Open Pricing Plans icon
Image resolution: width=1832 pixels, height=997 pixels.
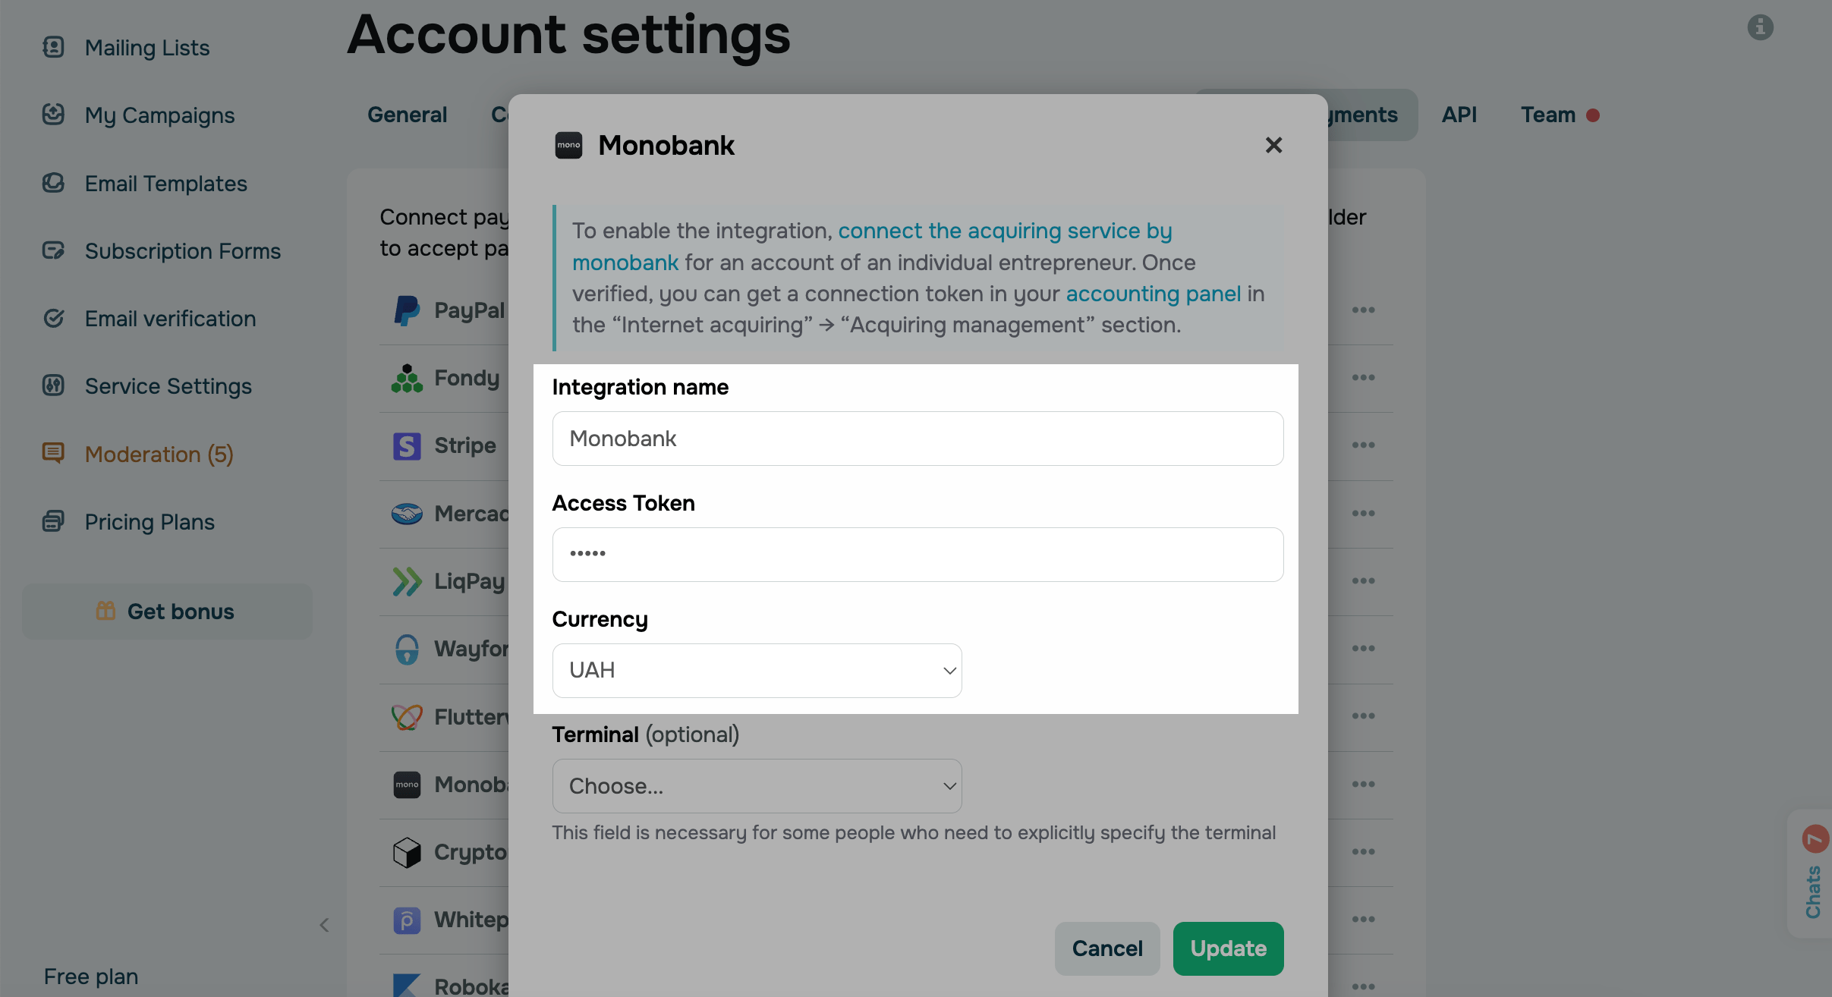tap(53, 521)
